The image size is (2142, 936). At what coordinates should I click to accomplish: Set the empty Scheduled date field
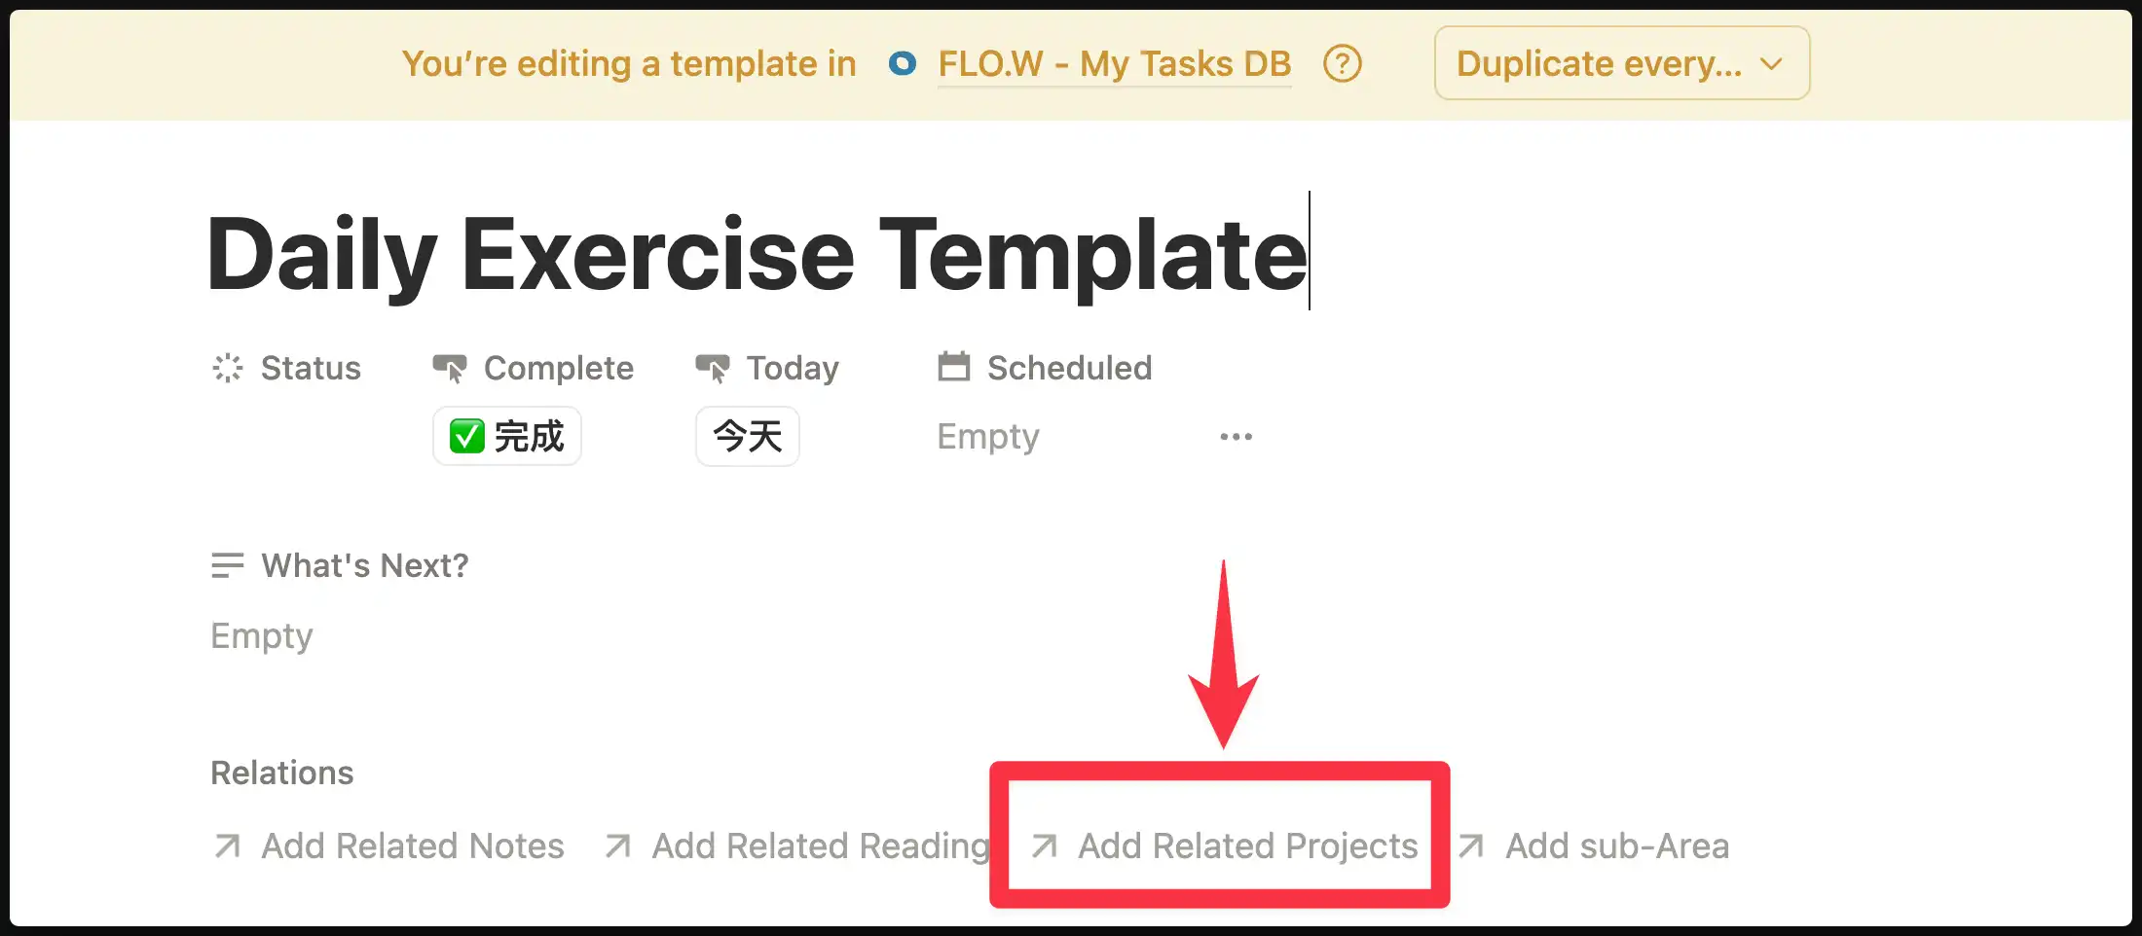[987, 437]
